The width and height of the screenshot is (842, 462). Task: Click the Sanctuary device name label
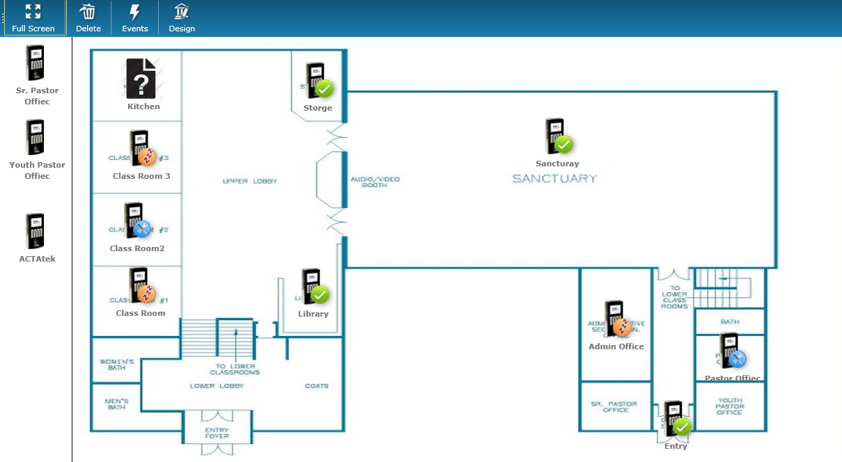pyautogui.click(x=557, y=164)
